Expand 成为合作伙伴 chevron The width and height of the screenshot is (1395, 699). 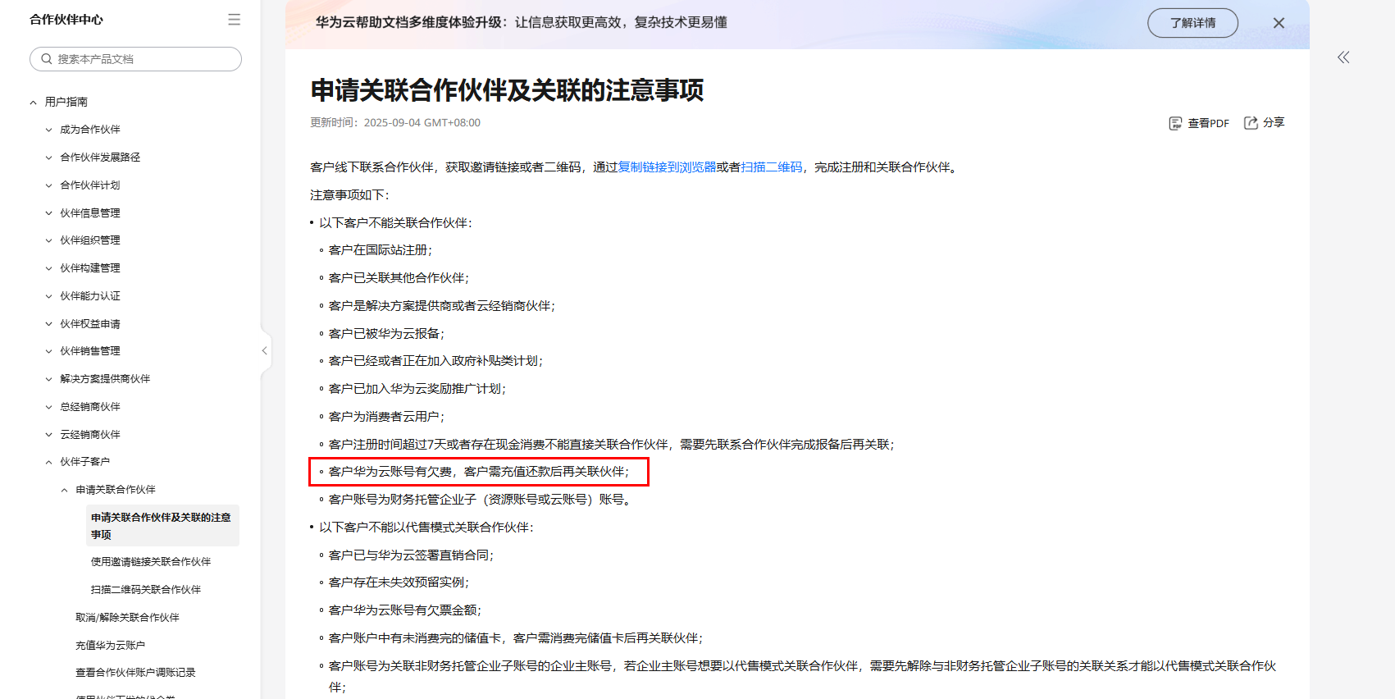pos(48,130)
